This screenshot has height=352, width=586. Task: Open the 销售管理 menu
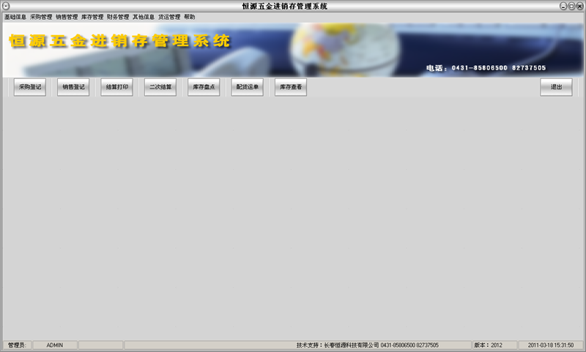[67, 17]
